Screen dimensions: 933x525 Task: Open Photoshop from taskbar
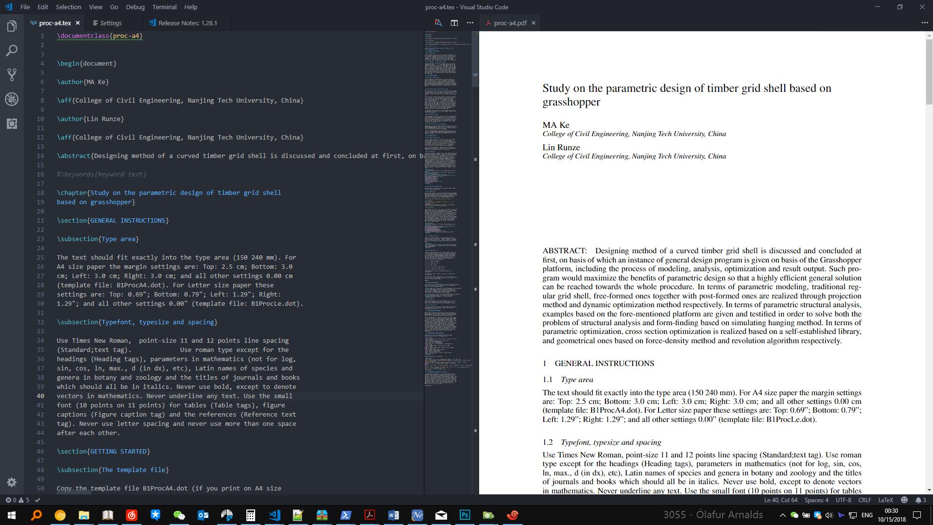click(465, 515)
